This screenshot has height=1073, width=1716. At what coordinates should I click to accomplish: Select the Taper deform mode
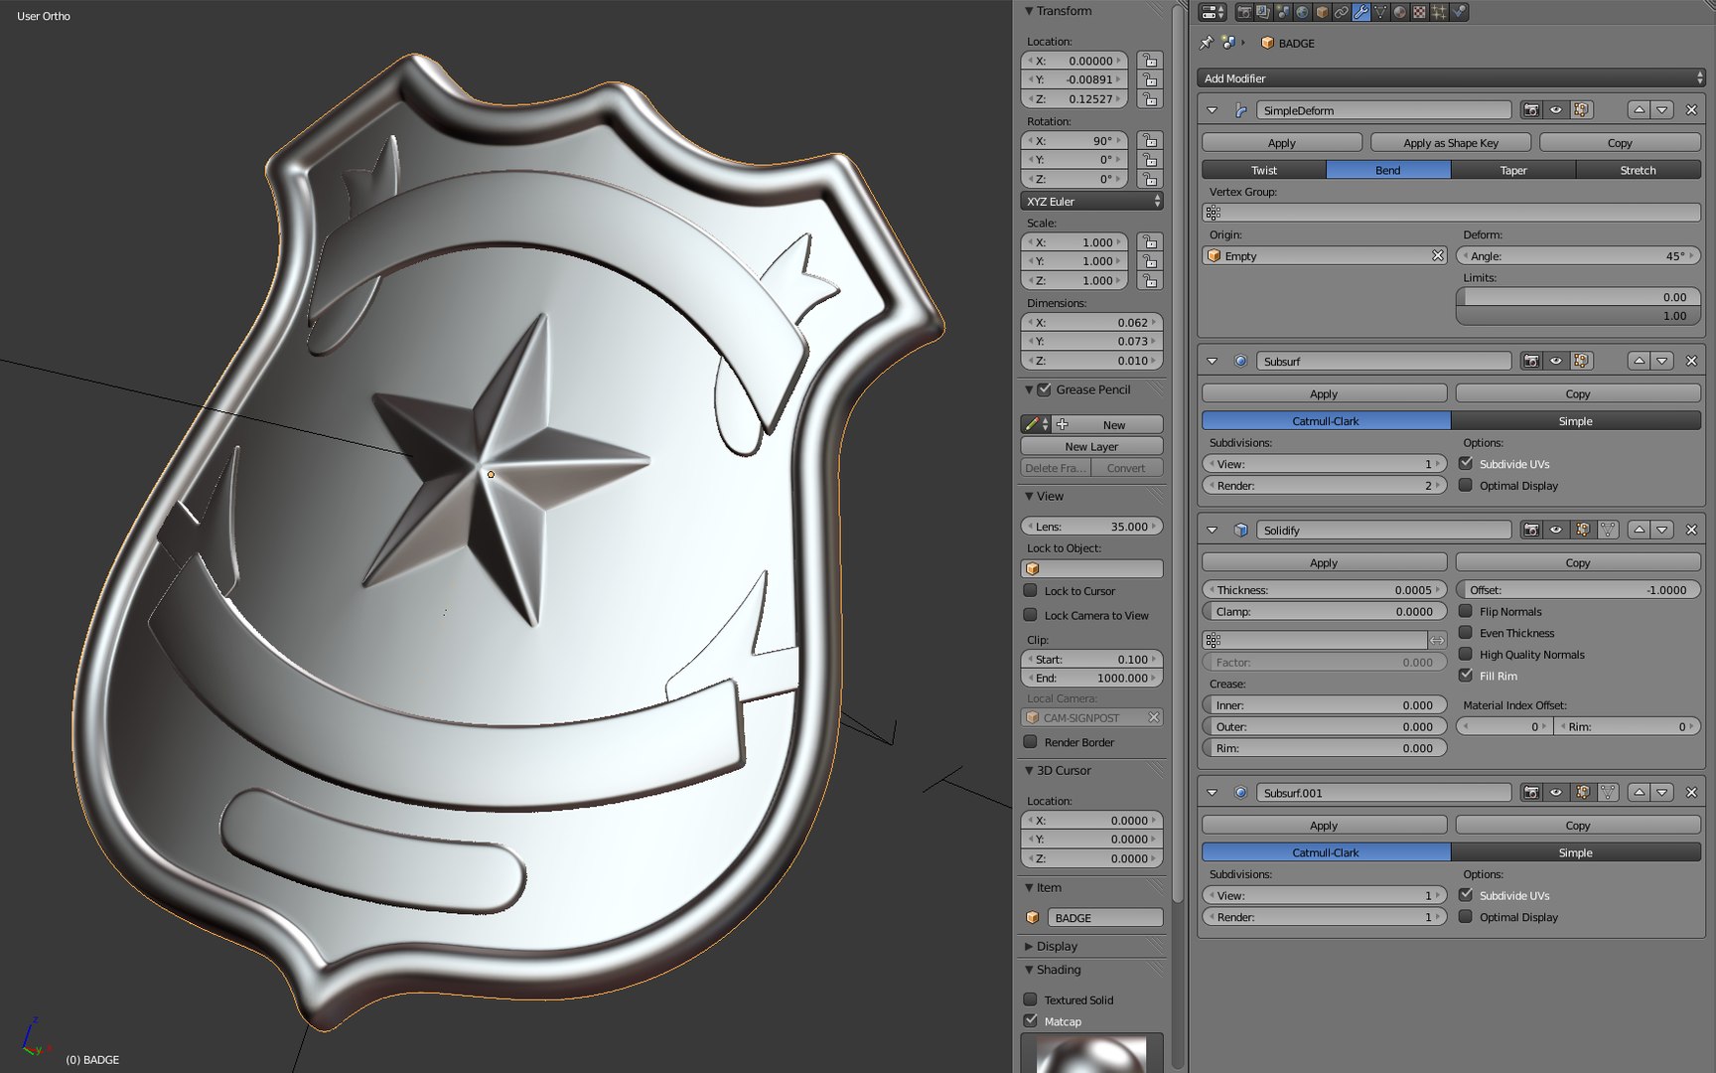coord(1513,170)
